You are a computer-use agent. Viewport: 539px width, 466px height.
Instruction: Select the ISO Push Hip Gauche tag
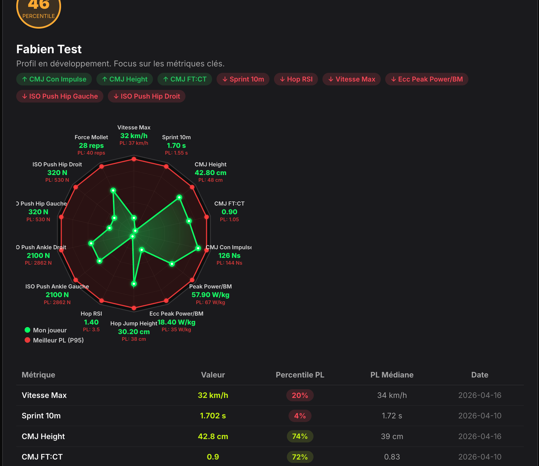pos(60,96)
